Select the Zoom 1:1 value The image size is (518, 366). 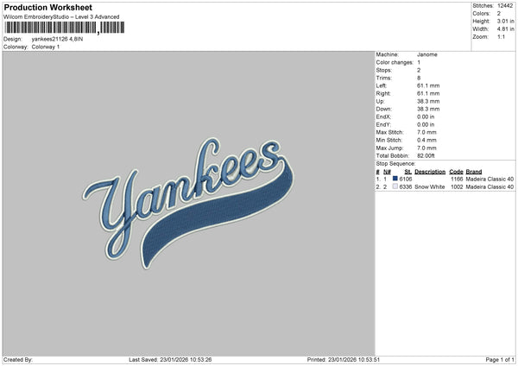pyautogui.click(x=501, y=36)
